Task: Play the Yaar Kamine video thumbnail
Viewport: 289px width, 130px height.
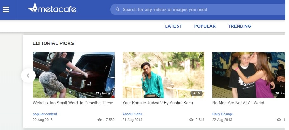Action: coord(163,75)
